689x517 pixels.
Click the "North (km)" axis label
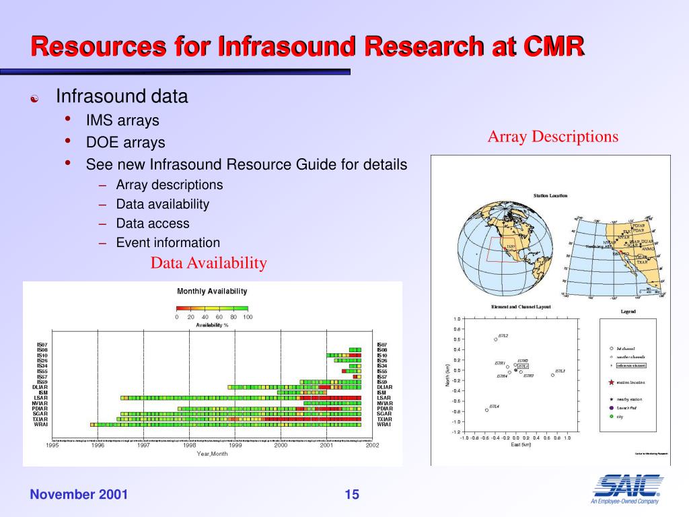click(x=447, y=375)
